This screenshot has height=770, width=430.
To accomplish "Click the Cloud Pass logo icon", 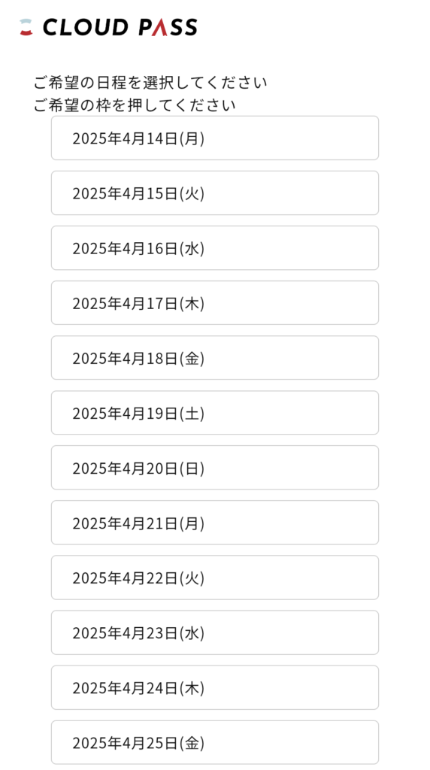I will coord(26,28).
